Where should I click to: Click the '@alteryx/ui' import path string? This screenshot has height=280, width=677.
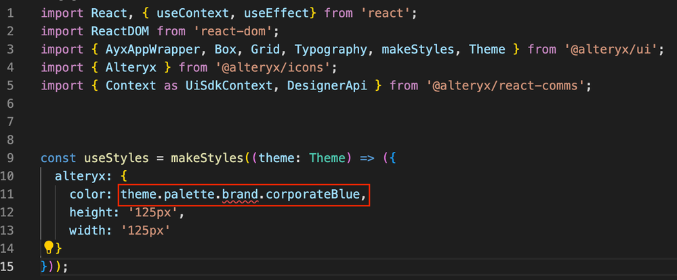(x=611, y=49)
